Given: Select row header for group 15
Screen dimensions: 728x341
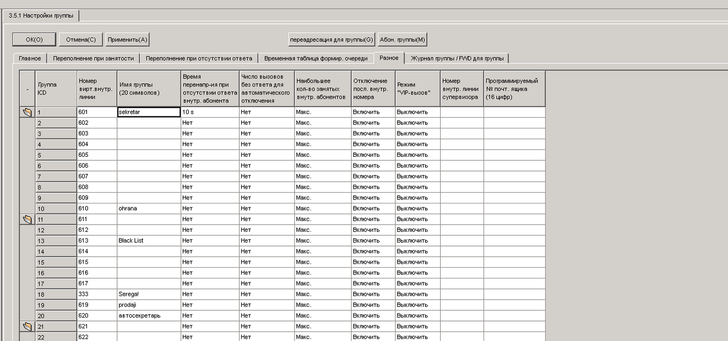Looking at the screenshot, I should tap(56, 262).
